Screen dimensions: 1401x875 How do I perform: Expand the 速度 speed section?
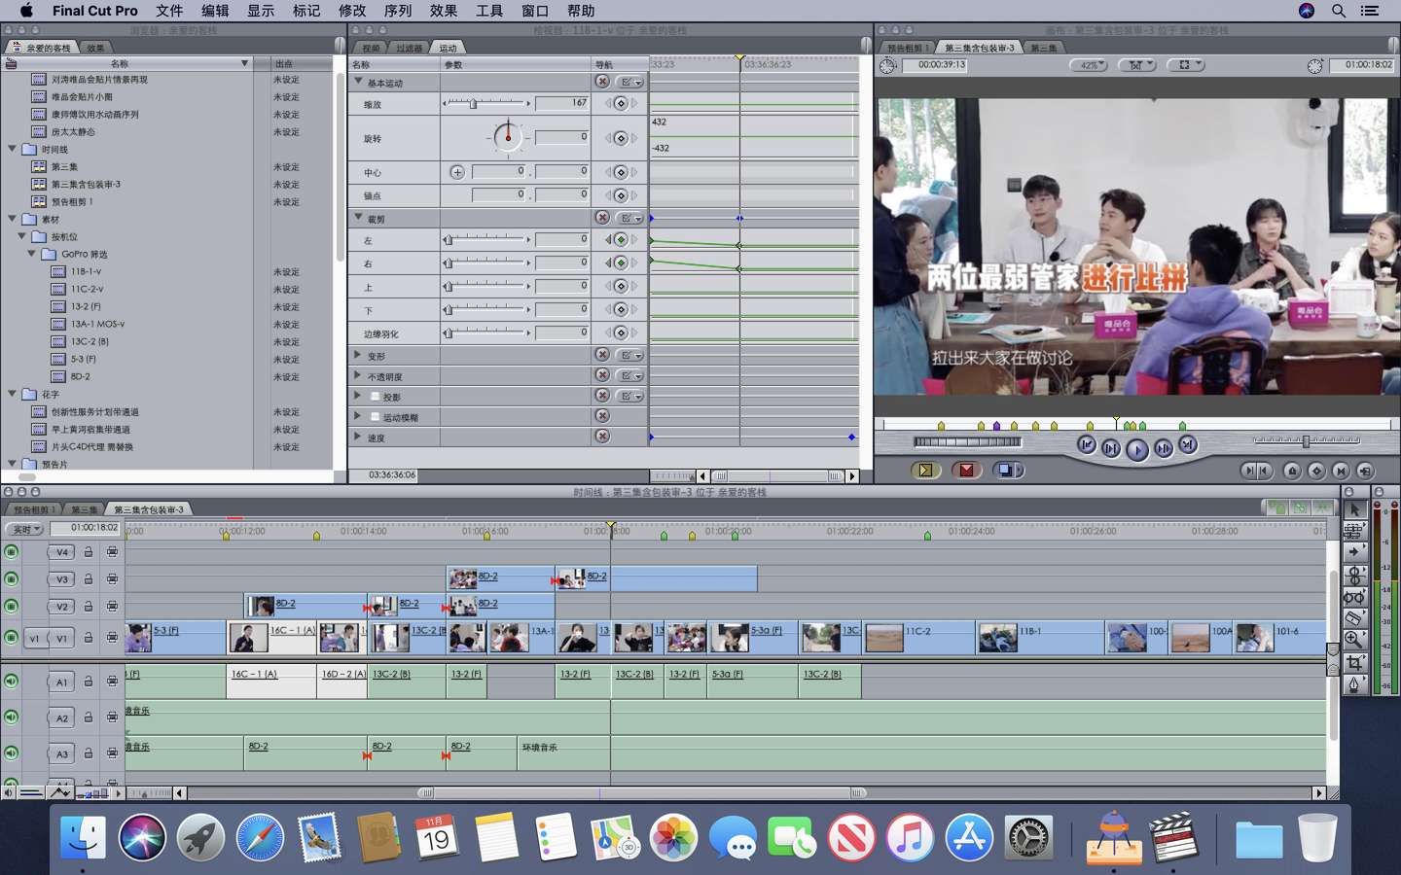[x=358, y=437]
